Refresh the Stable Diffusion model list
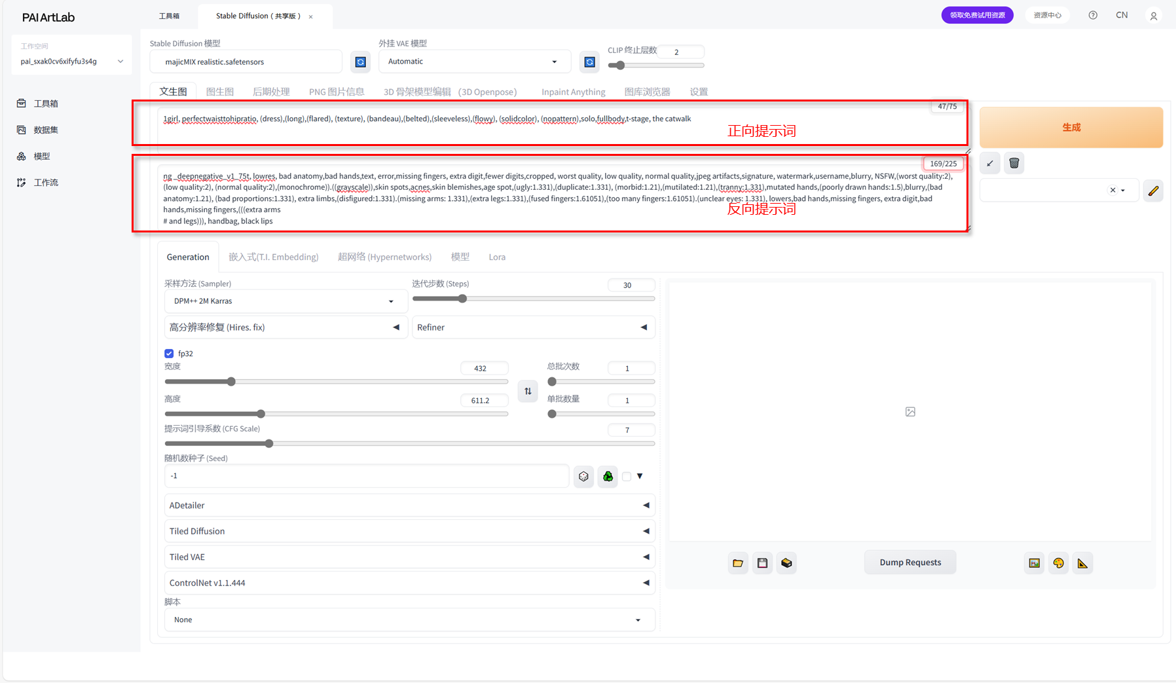 click(360, 62)
